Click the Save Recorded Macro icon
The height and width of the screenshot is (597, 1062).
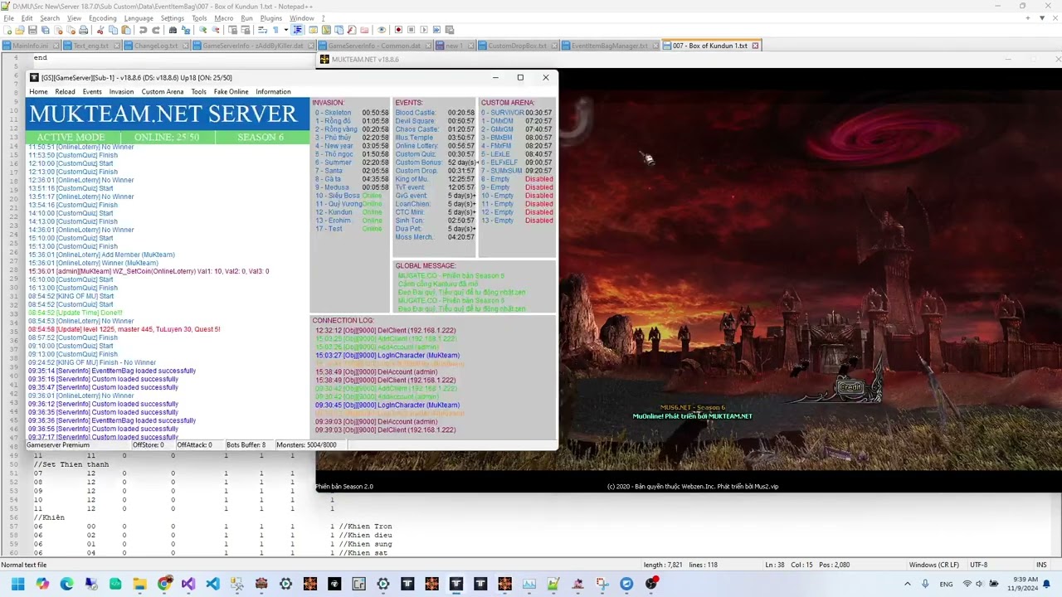tap(449, 30)
